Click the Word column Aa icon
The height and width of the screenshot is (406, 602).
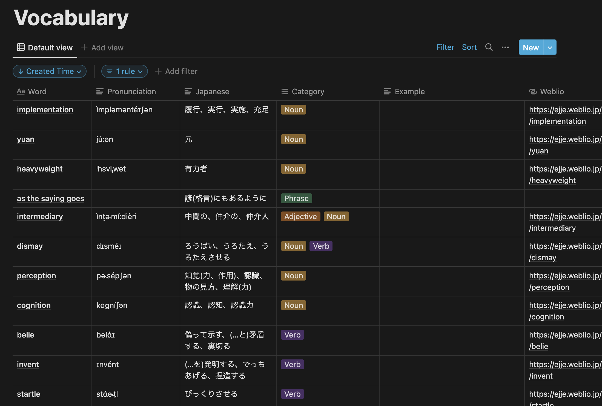[x=21, y=92]
